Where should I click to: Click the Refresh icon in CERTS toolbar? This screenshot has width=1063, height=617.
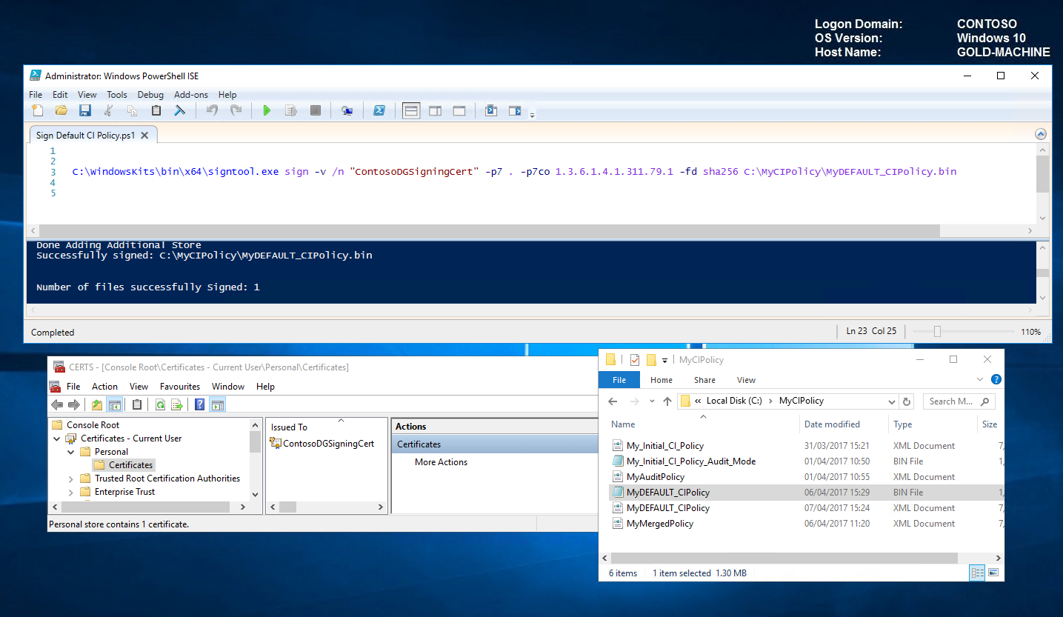point(159,404)
